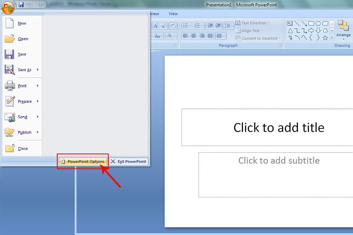The height and width of the screenshot is (235, 353).
Task: Choose Close in Office menu
Action: [22, 148]
